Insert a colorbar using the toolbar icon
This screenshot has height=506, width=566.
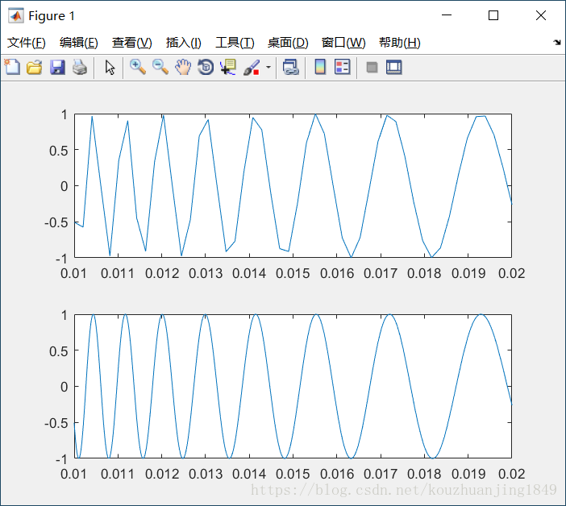pos(320,67)
